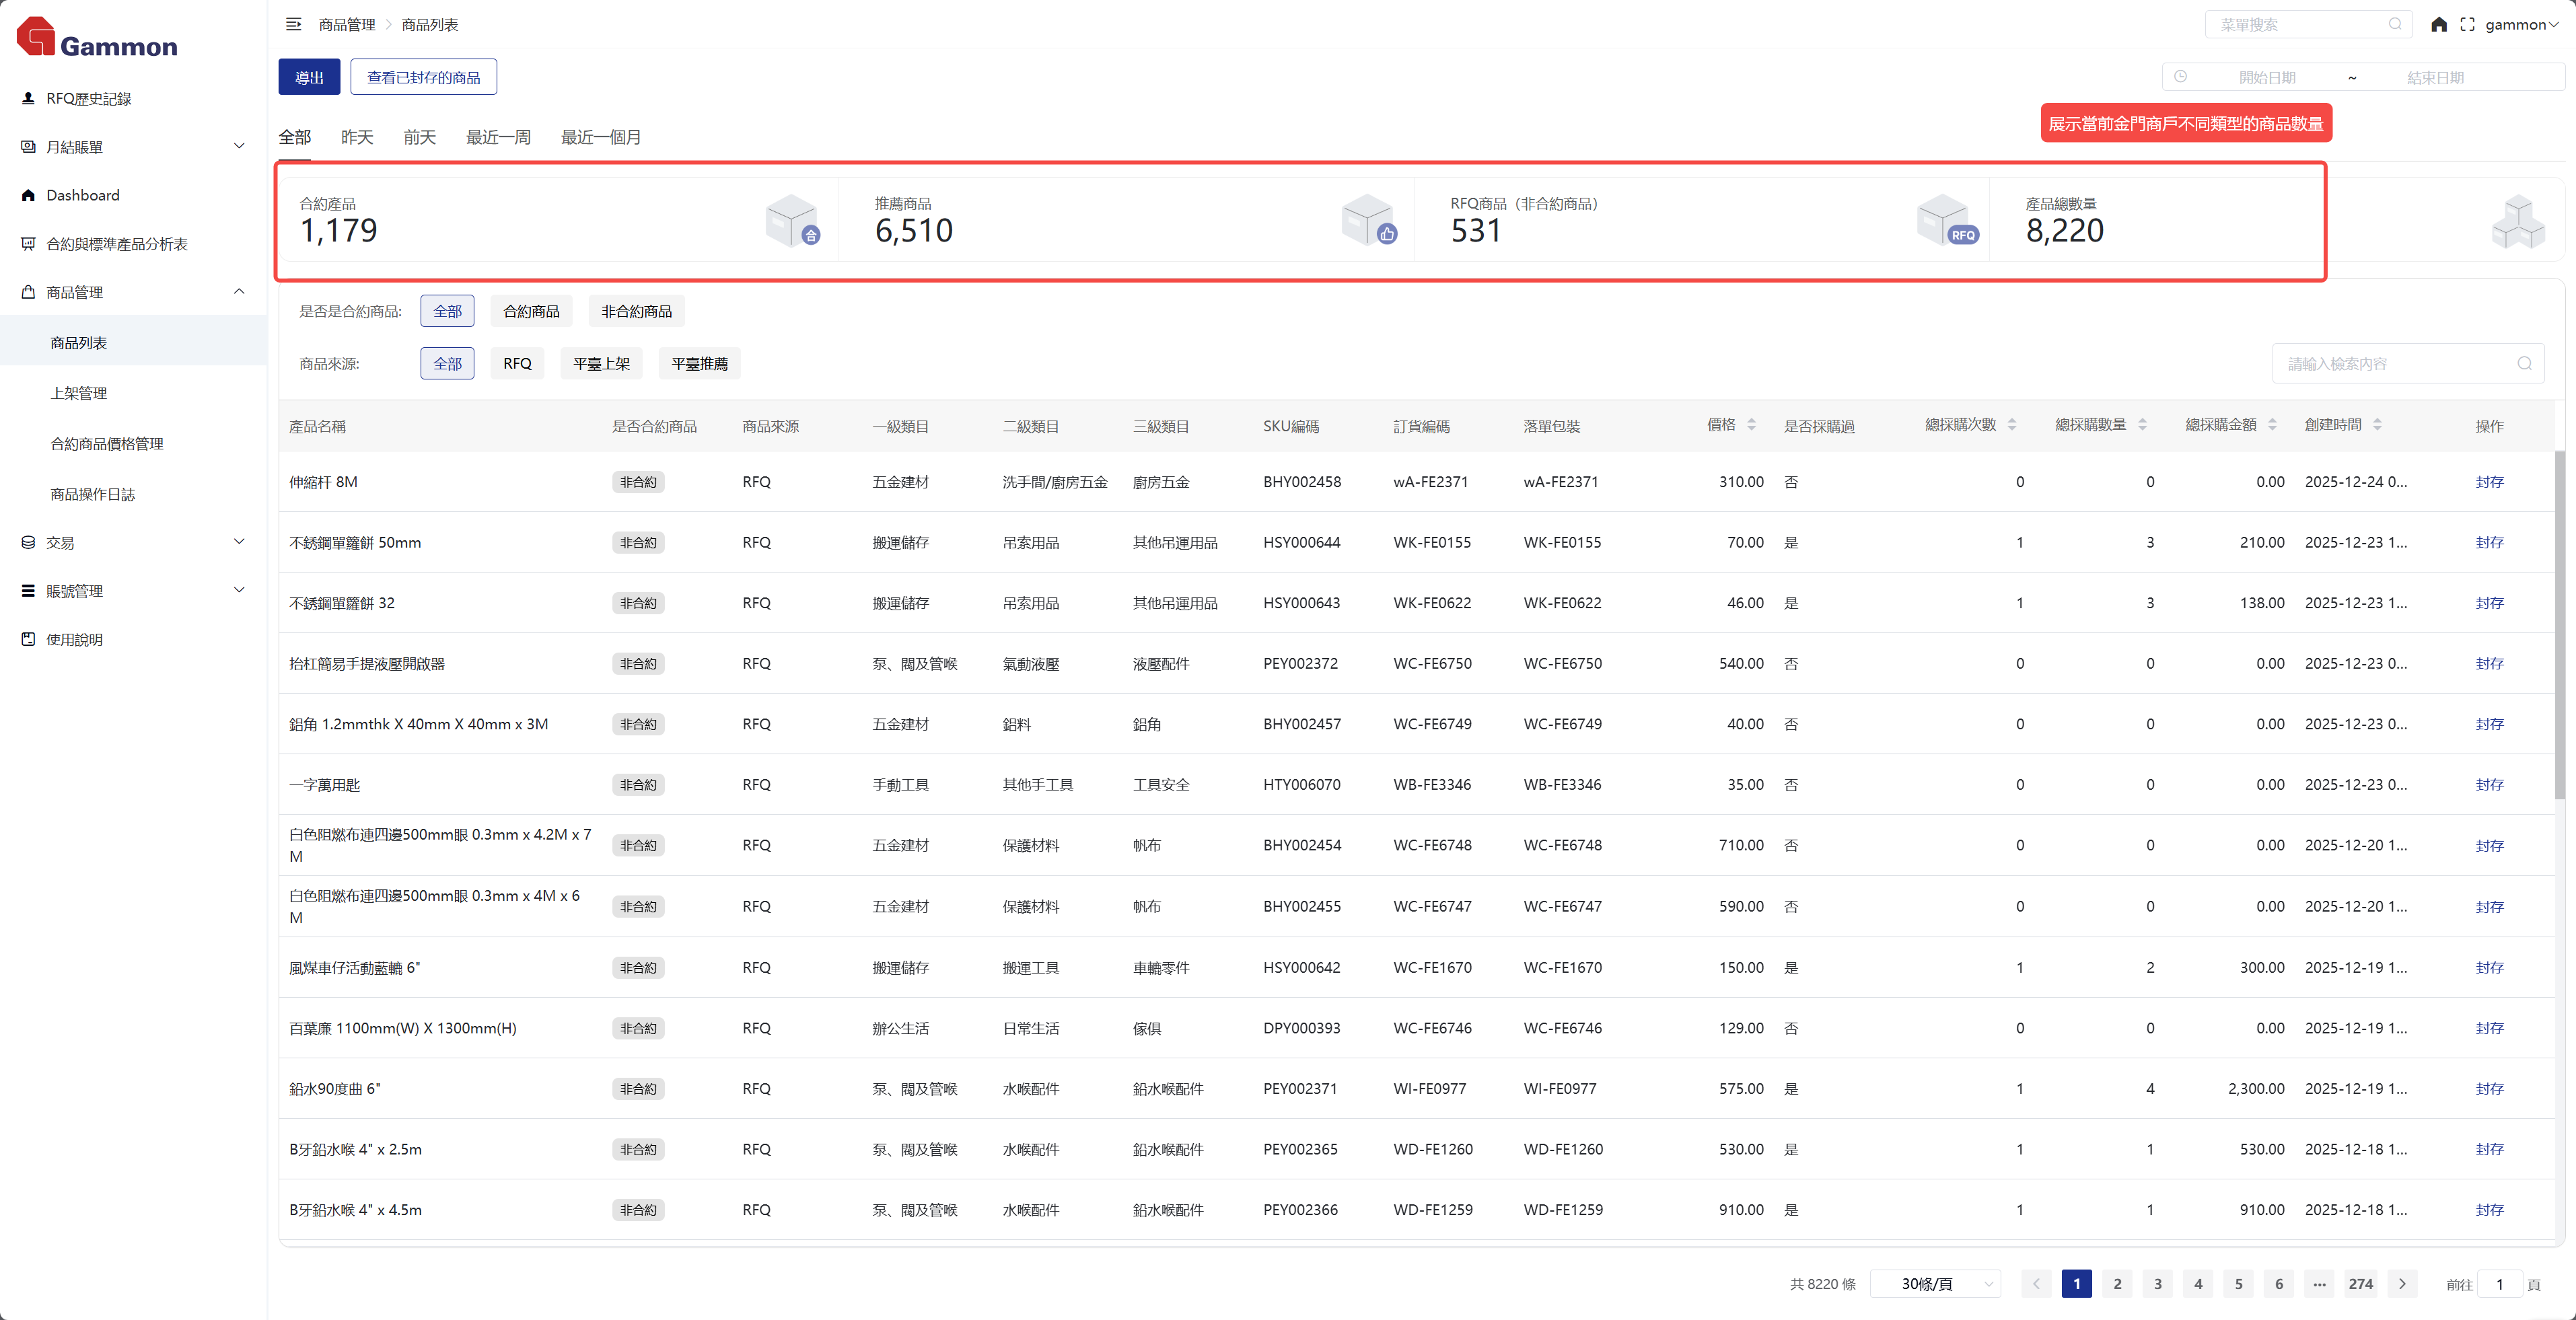Screen dimensions: 2576x1320
Task: Open the 30條/頁 page size dropdown
Action: click(1934, 1283)
